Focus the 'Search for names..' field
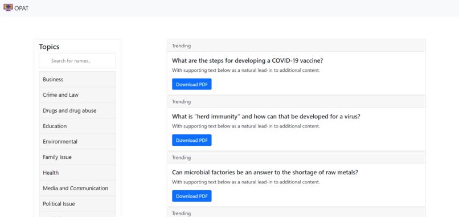 77,60
